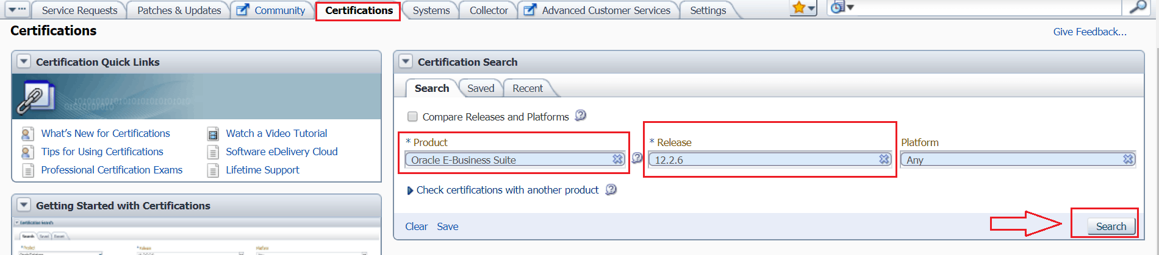Image resolution: width=1159 pixels, height=255 pixels.
Task: Switch to the Recent search tab
Action: pos(527,88)
